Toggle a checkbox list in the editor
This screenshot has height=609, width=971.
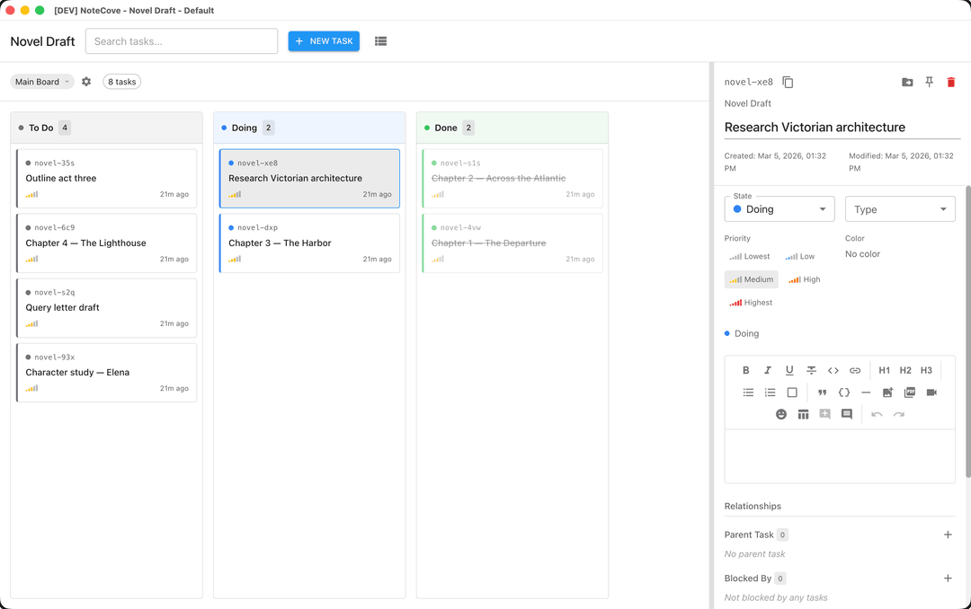pyautogui.click(x=792, y=393)
